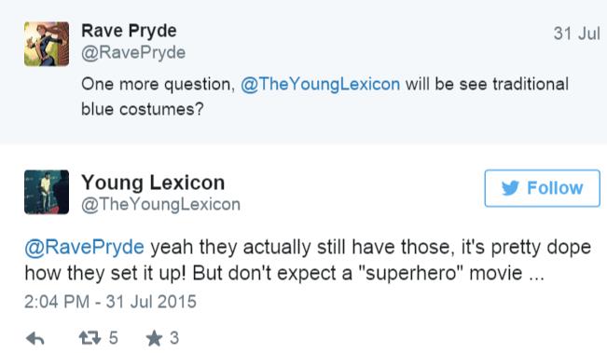View the favorites count of 3
This screenshot has height=353, width=607.
click(174, 338)
